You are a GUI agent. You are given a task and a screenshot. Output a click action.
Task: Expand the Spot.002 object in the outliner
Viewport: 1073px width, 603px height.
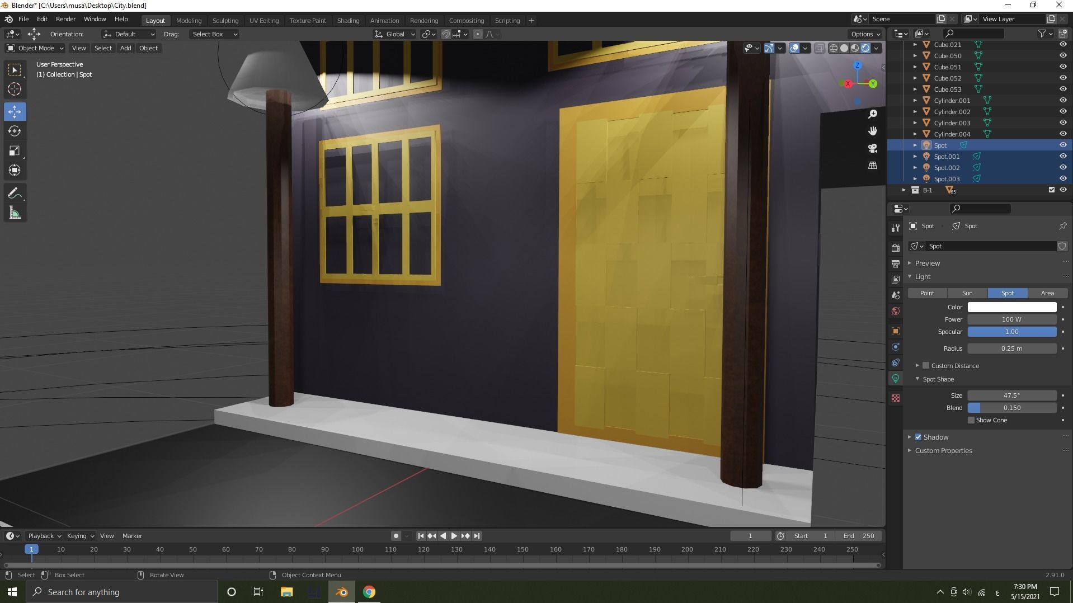click(915, 167)
